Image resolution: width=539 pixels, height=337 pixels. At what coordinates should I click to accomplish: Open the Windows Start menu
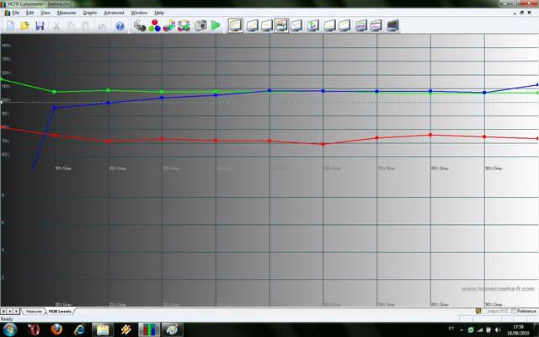click(x=9, y=329)
